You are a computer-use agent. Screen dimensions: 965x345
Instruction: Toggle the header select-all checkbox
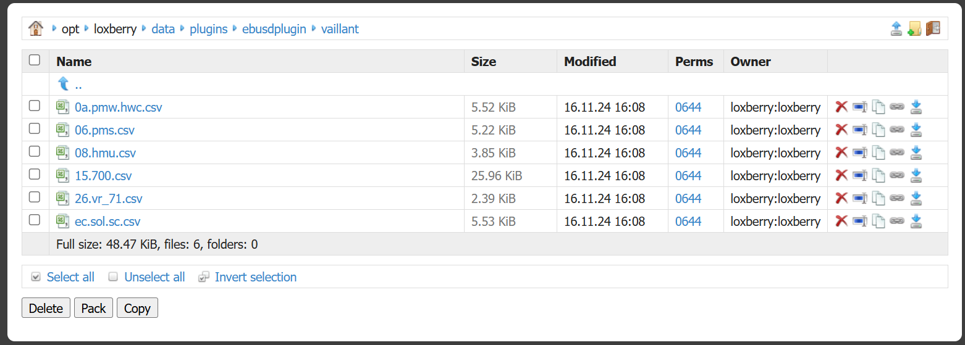(35, 60)
